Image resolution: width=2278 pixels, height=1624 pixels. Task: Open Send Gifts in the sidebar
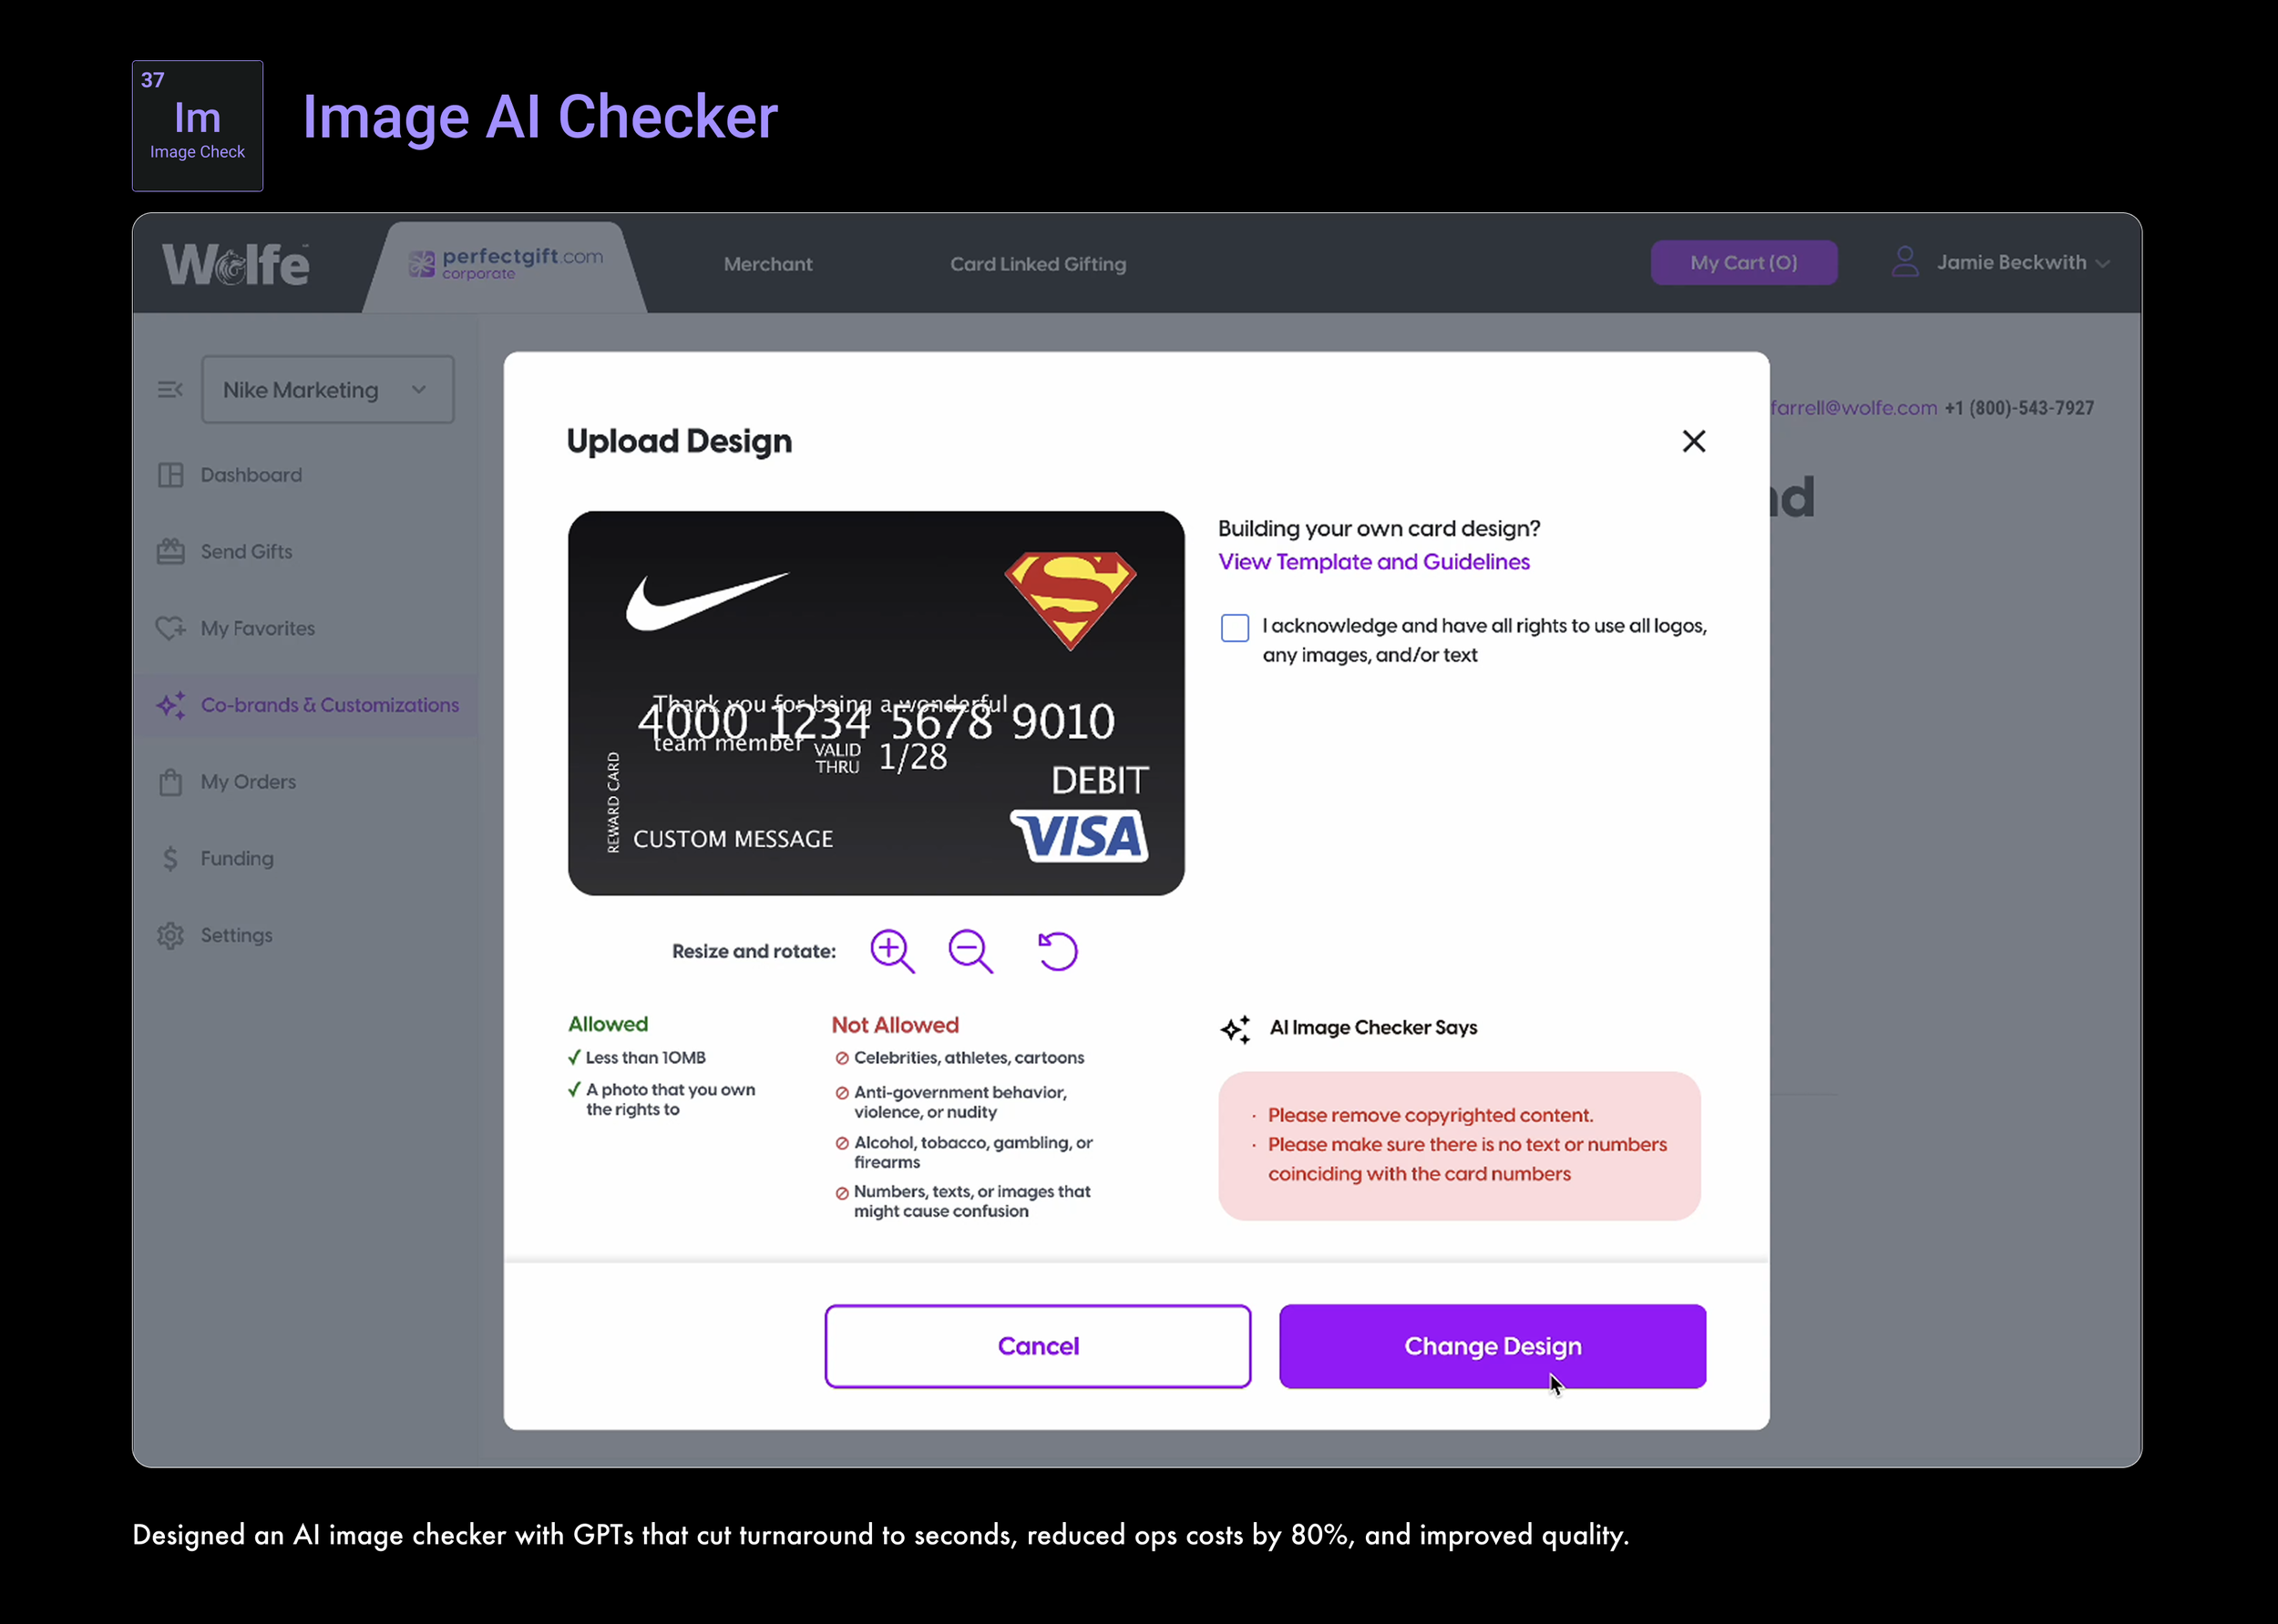246,552
